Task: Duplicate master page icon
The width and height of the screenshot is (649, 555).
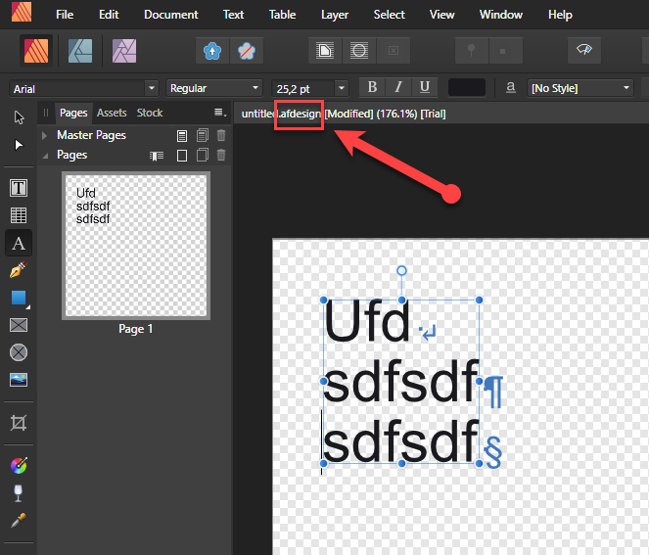Action: pos(203,135)
